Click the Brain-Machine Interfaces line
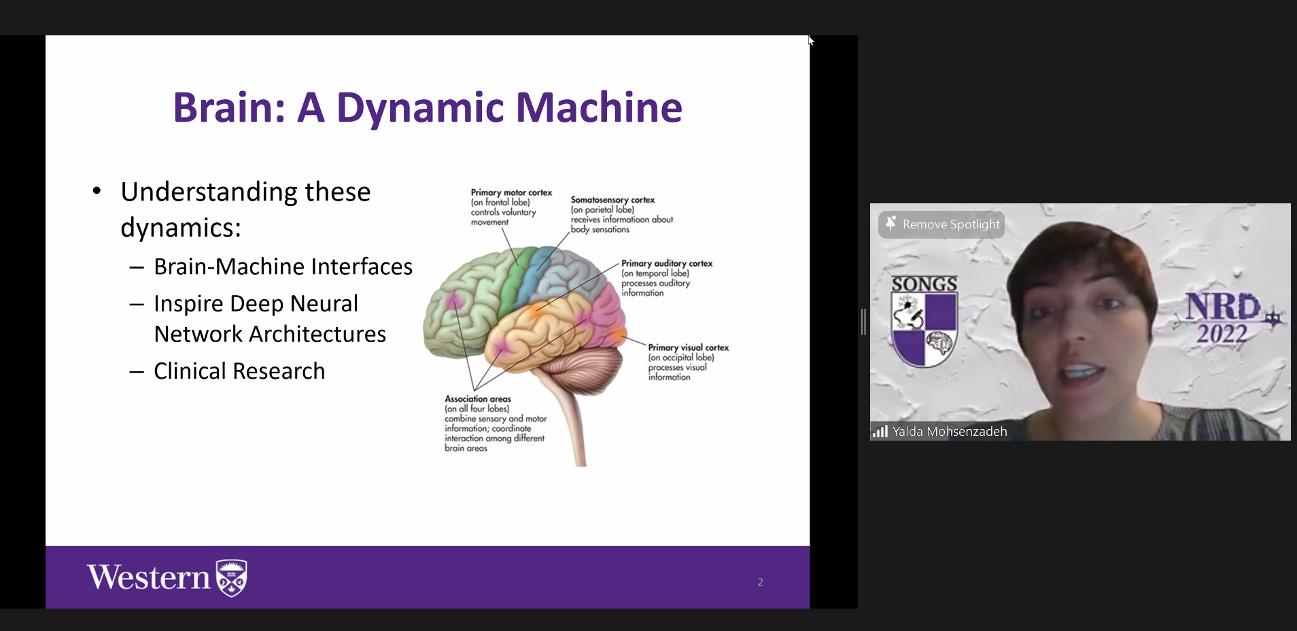This screenshot has height=631, width=1297. point(283,267)
